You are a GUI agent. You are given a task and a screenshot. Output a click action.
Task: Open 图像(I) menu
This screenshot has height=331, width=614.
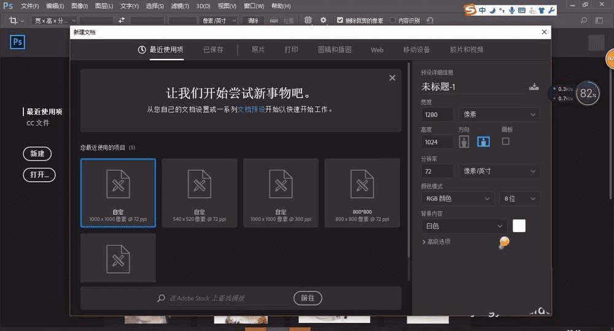coord(79,6)
